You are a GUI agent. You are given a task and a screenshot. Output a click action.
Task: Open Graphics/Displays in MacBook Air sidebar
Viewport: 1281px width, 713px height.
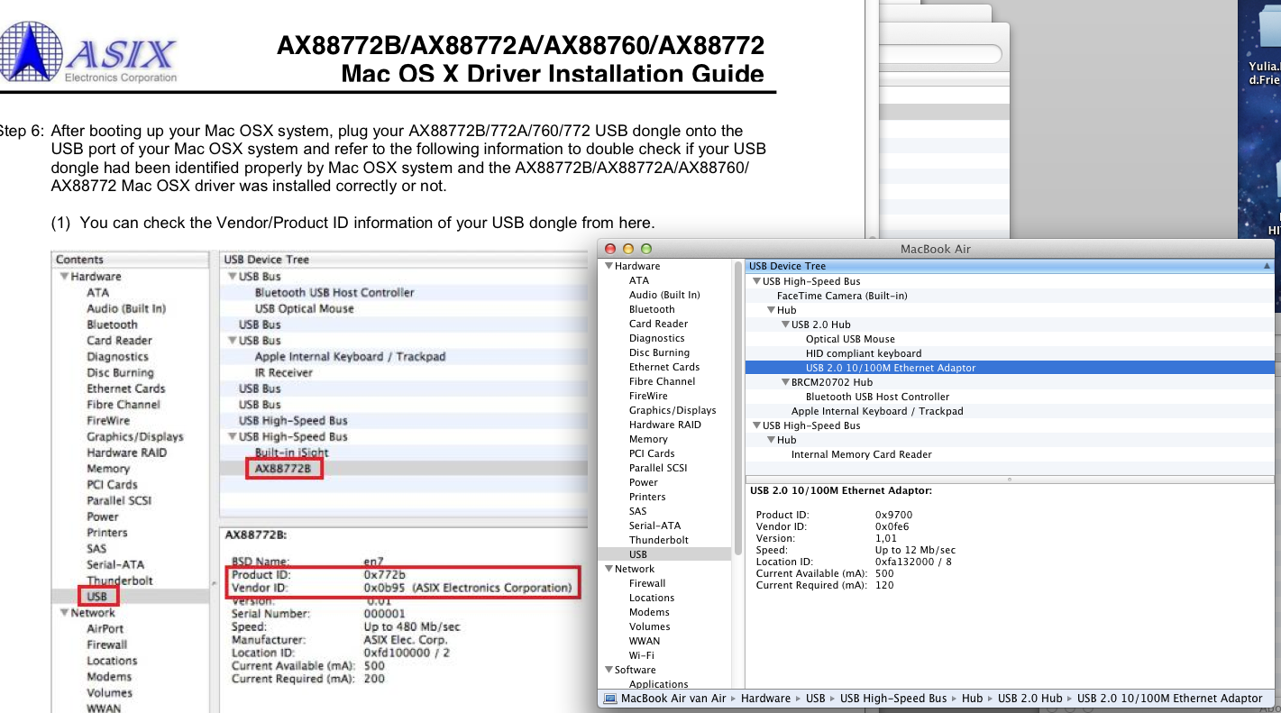coord(673,410)
